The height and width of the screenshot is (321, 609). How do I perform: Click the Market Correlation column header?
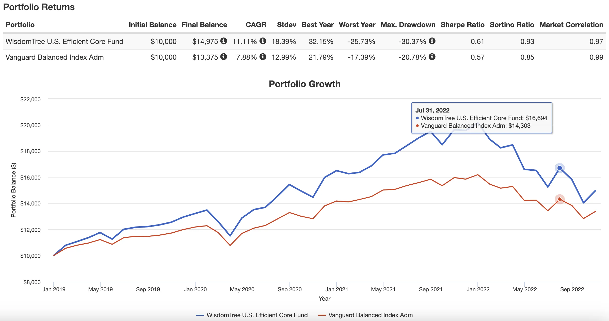tap(571, 25)
